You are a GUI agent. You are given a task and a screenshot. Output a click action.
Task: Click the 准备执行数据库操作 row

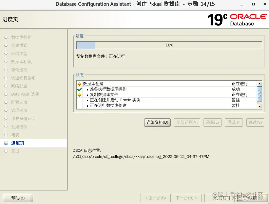(167, 89)
